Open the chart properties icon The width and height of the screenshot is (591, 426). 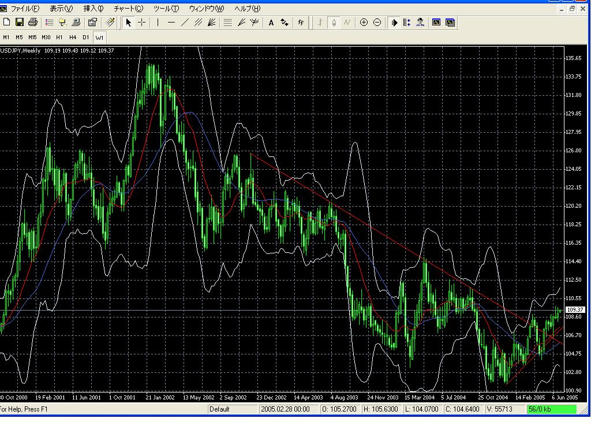tap(92, 23)
